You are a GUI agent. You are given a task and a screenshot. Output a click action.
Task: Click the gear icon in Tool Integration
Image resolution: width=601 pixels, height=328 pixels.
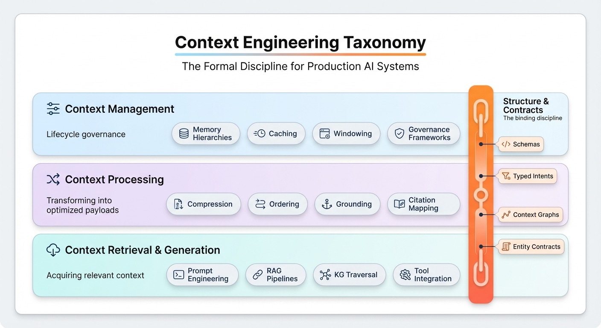[x=405, y=275]
